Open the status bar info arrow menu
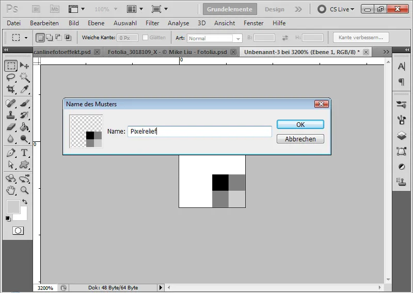This screenshot has width=413, height=293. (x=161, y=288)
